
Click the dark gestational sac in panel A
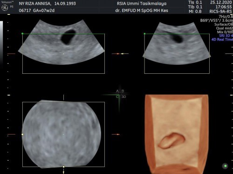coord(68,37)
